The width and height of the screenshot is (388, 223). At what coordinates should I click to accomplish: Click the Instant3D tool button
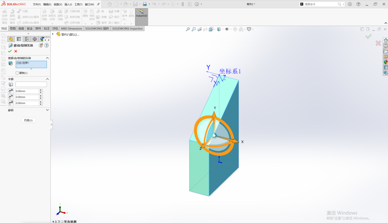(142, 17)
